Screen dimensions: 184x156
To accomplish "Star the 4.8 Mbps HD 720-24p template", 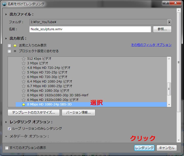I will [24, 68].
